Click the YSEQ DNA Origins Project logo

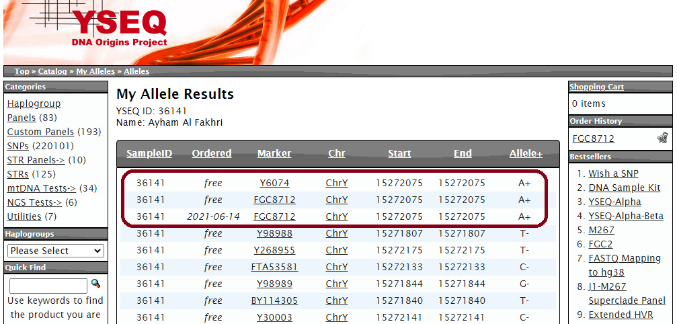(x=120, y=28)
